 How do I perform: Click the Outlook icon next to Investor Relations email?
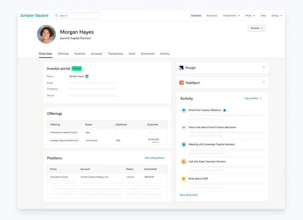224,110
